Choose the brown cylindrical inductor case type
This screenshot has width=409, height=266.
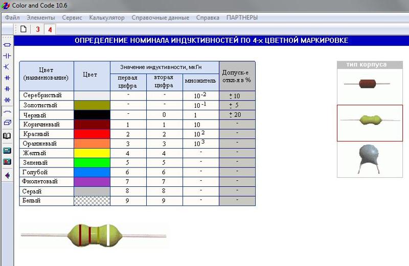pos(370,86)
